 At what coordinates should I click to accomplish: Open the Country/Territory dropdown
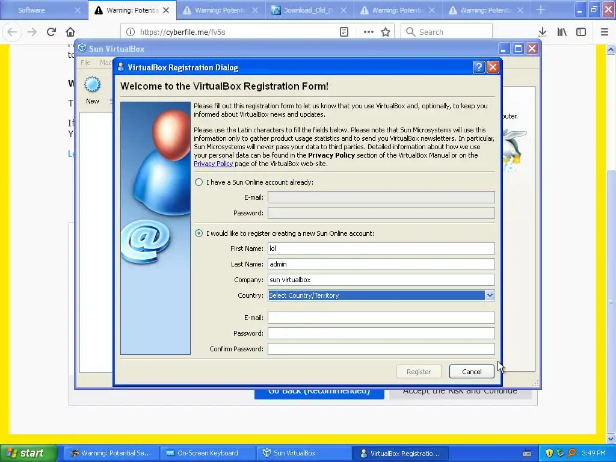click(x=381, y=295)
